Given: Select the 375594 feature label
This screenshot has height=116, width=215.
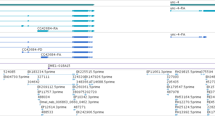Looking at the screenshot, I should coord(207,72).
